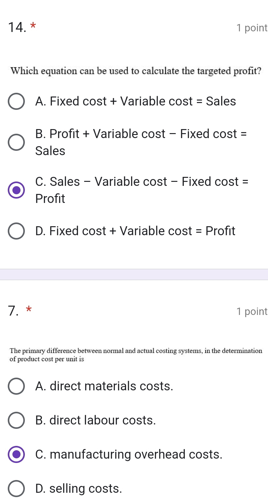Click the normal and actual costing question text
This screenshot has height=503, width=268.
[x=136, y=355]
